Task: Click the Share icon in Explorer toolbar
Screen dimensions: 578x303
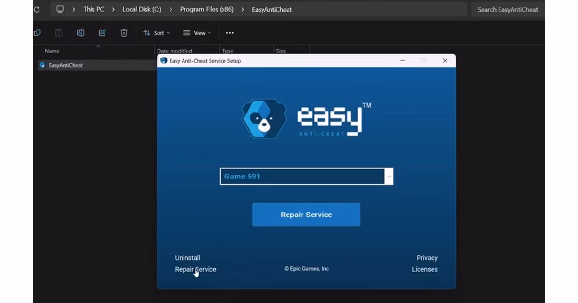Action: pyautogui.click(x=102, y=33)
